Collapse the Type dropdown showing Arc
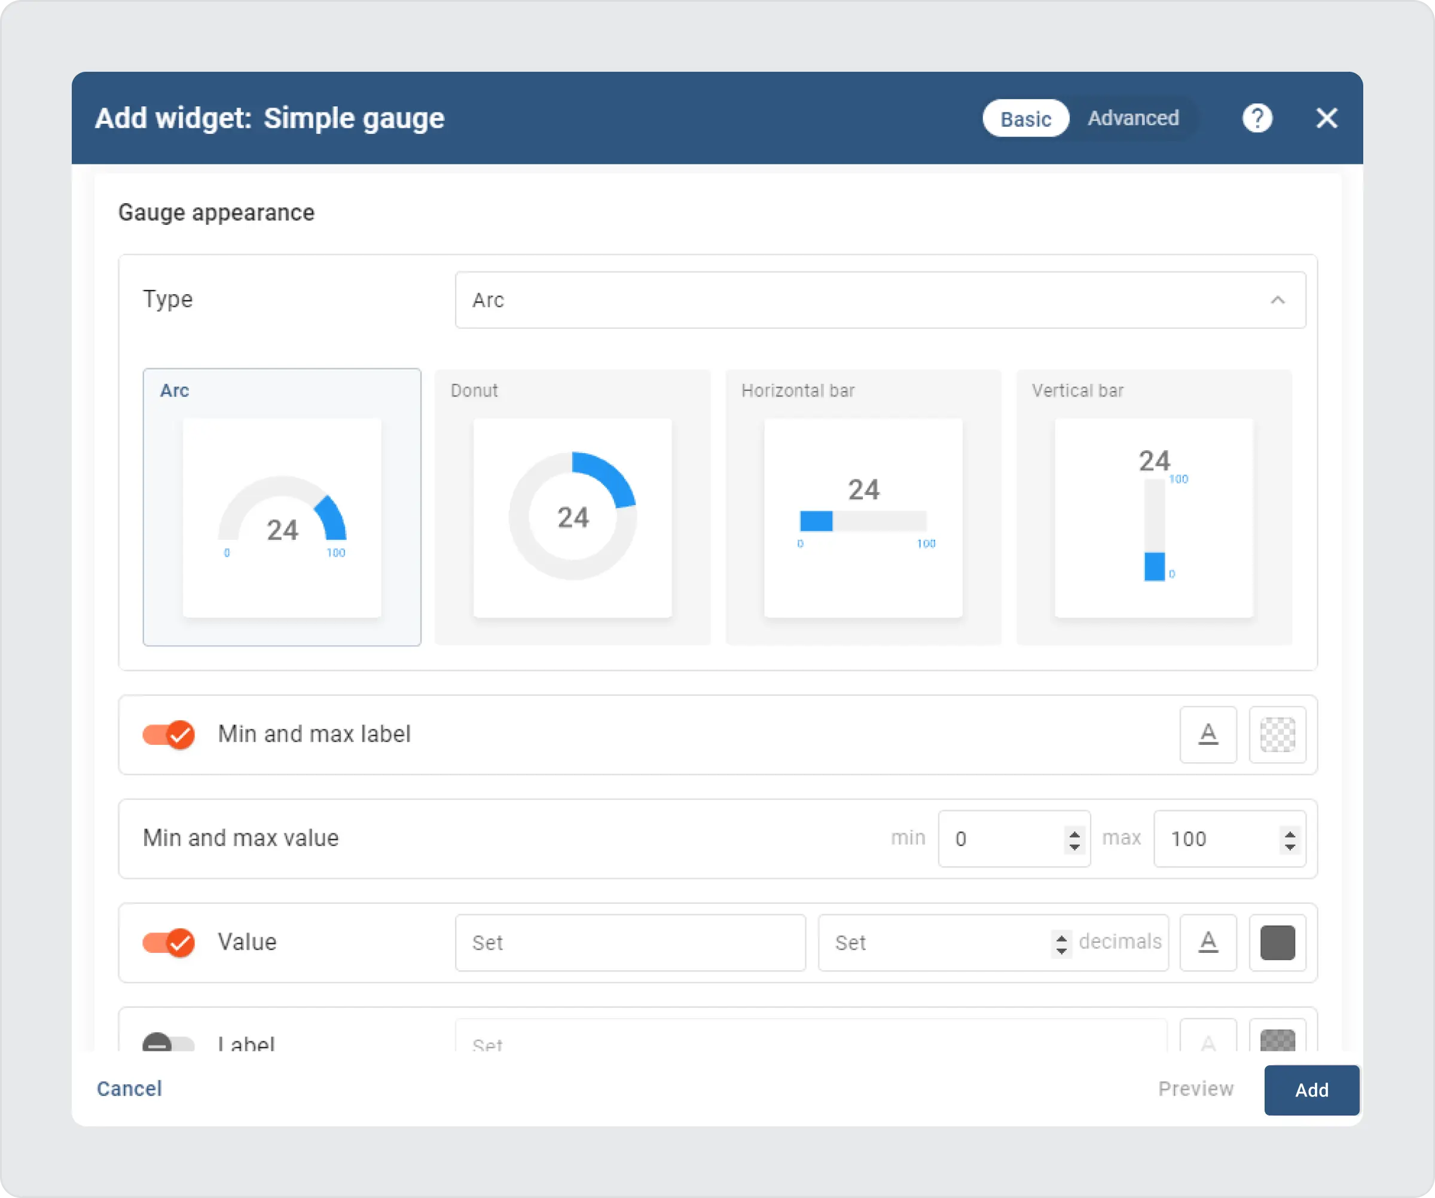Screen dimensions: 1435x1198 [x=1277, y=300]
